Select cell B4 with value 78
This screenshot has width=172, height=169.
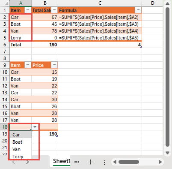(x=45, y=31)
